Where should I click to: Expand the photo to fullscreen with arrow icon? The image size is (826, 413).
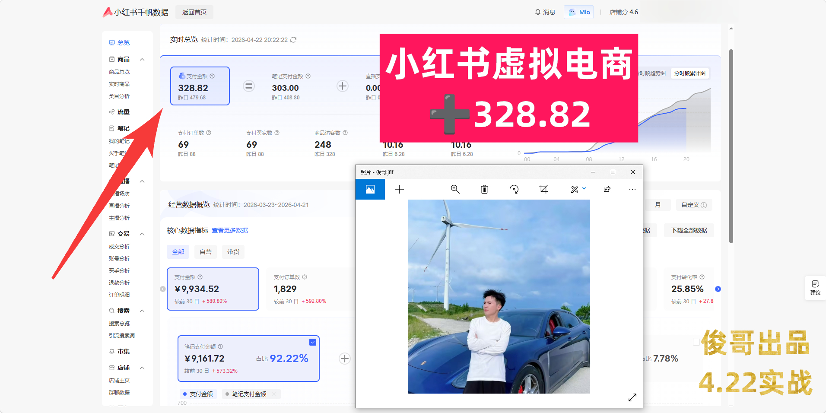pos(632,397)
